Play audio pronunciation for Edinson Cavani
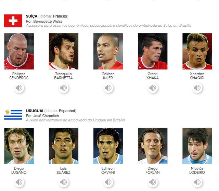 pos(108,183)
